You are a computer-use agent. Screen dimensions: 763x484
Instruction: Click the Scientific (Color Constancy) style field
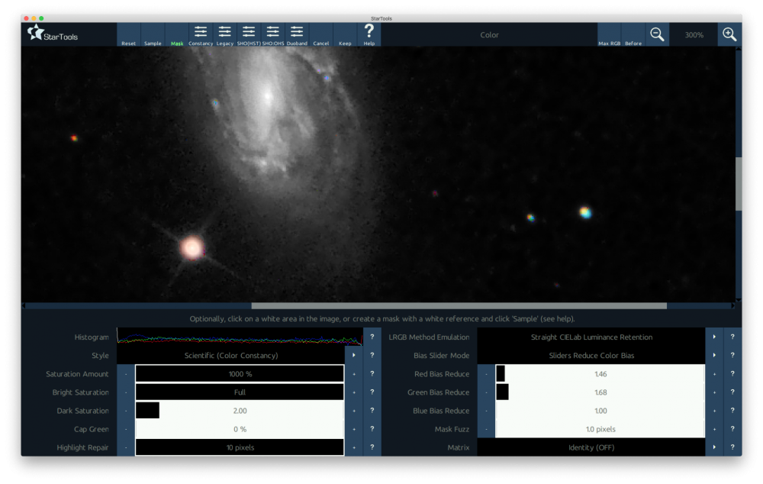(231, 356)
